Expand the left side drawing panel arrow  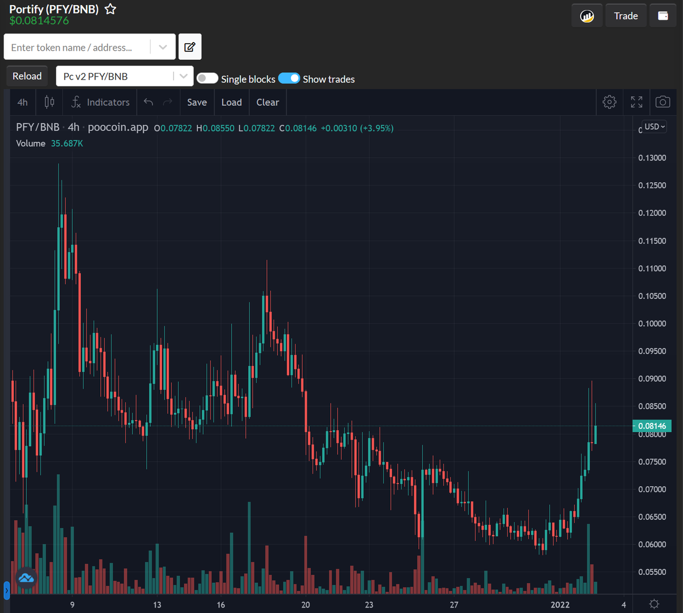pos(7,590)
